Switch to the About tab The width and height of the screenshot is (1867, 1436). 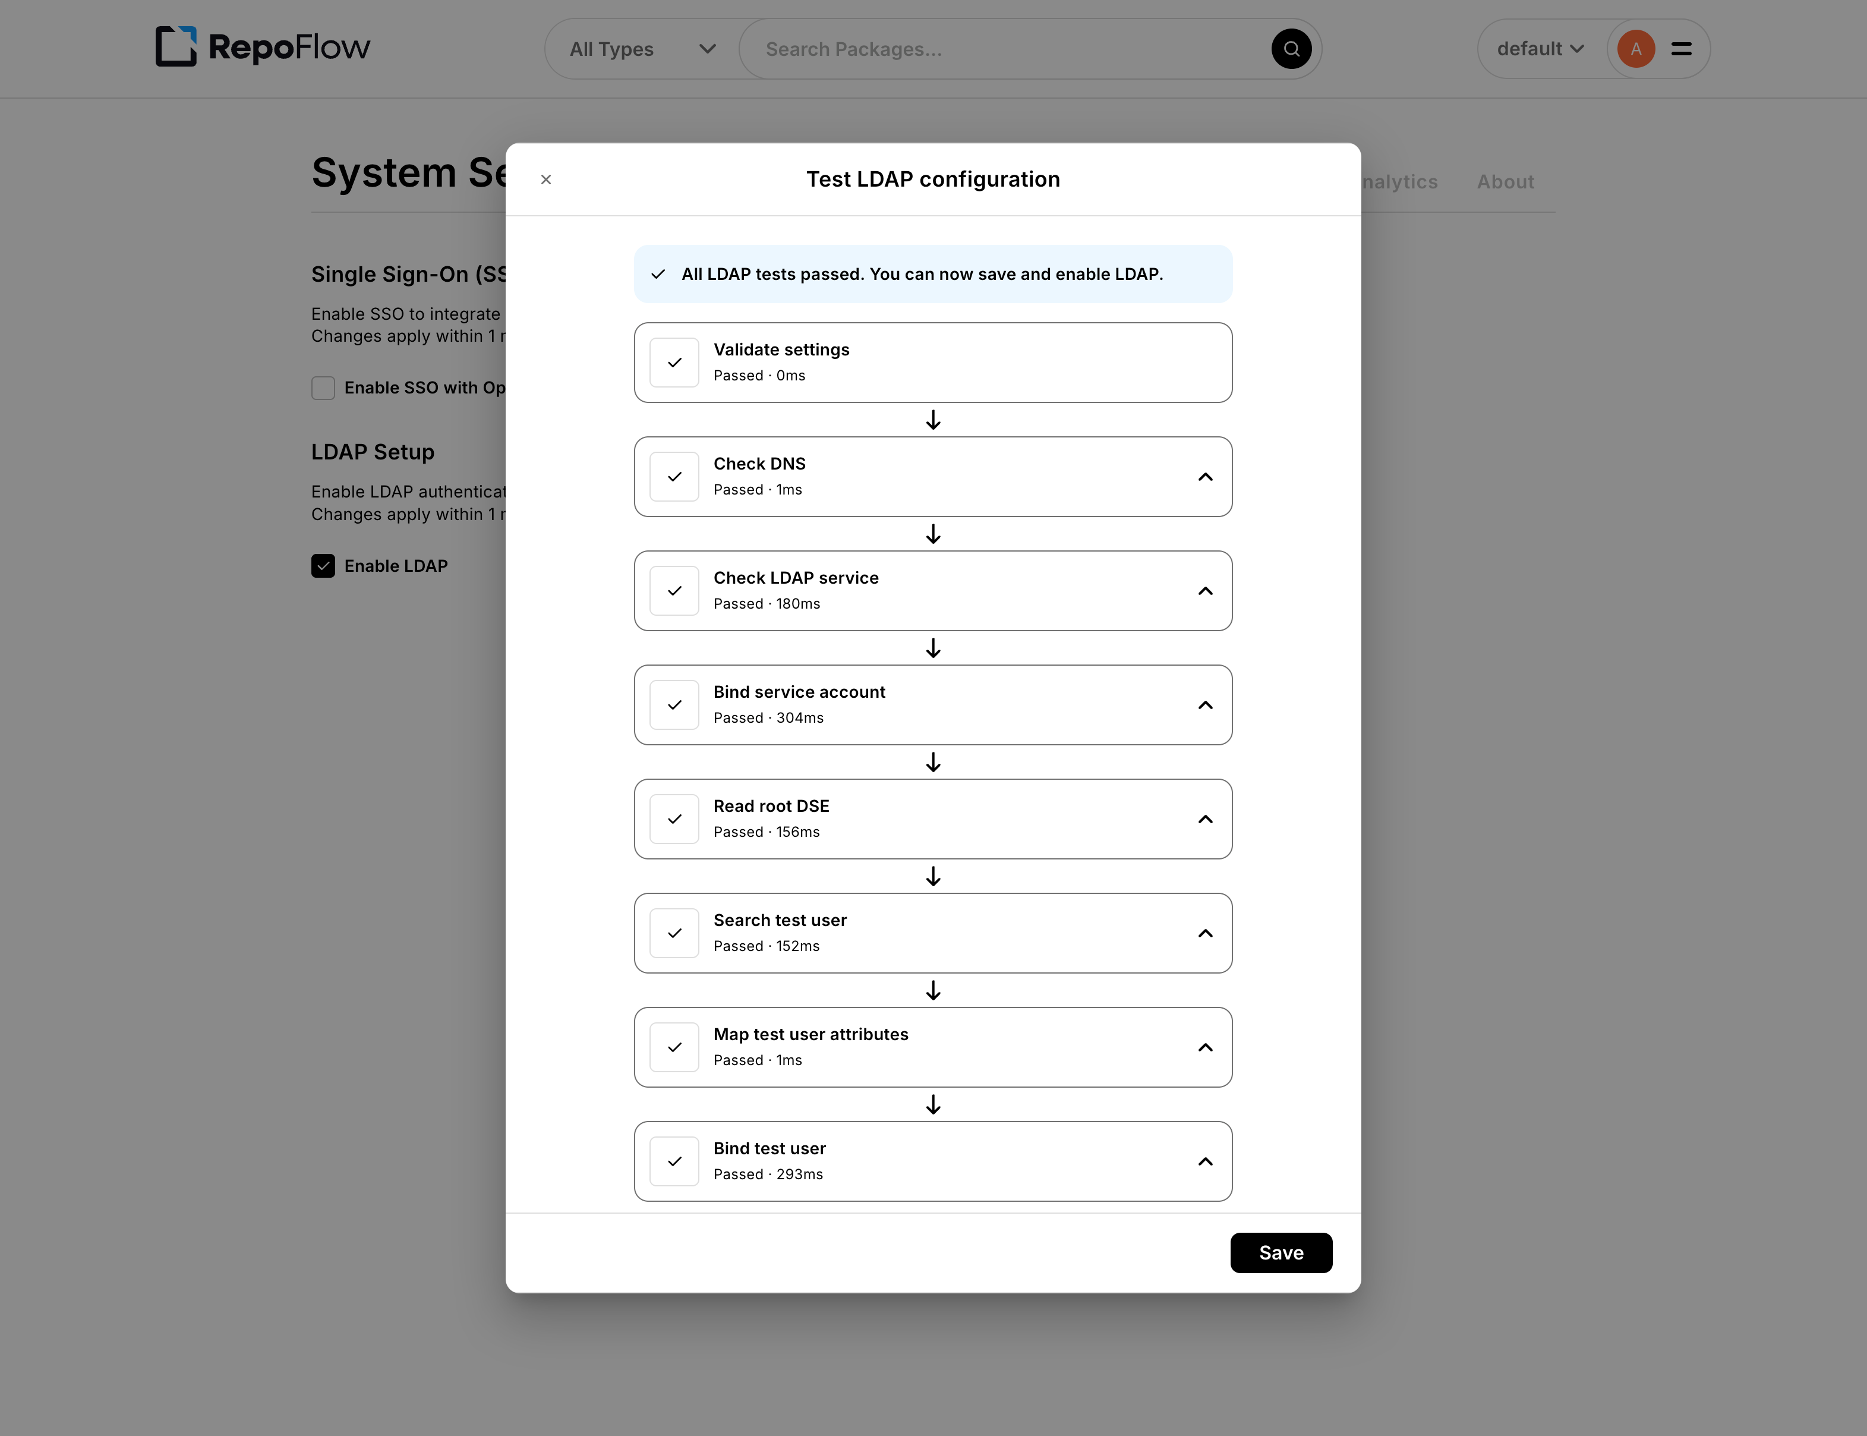click(1505, 181)
